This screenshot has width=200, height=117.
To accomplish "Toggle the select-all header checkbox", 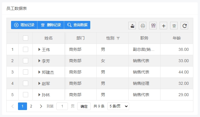I will (x=26, y=38).
